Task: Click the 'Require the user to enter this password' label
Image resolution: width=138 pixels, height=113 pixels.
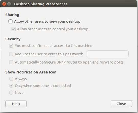Action: (x=49, y=54)
